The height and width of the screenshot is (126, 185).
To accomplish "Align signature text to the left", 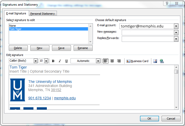I will tap(105, 61).
